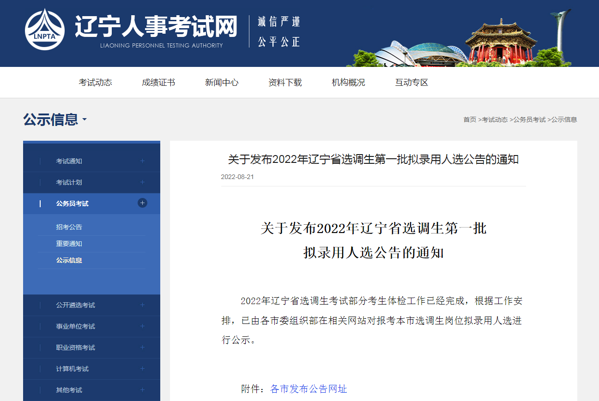The width and height of the screenshot is (599, 401).
Task: Open the 公示信息 heading dropdown arrow
Action: (x=85, y=120)
